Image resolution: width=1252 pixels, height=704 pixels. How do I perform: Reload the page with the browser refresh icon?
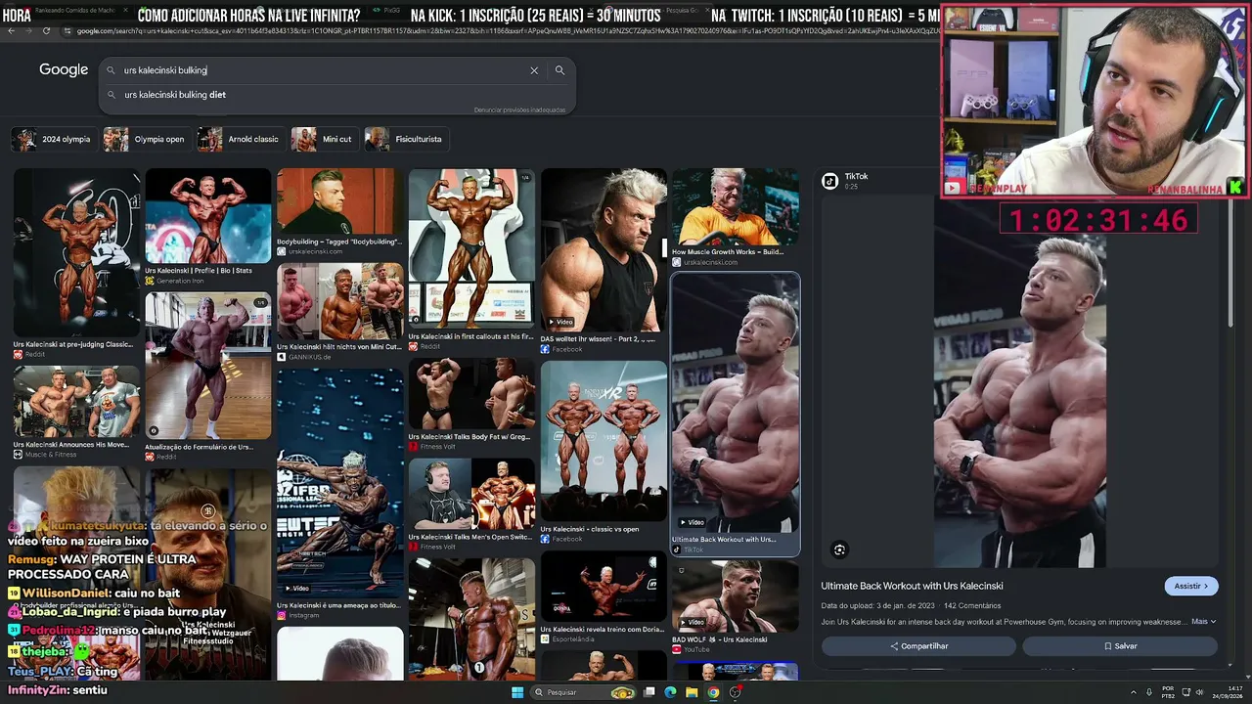pos(46,31)
